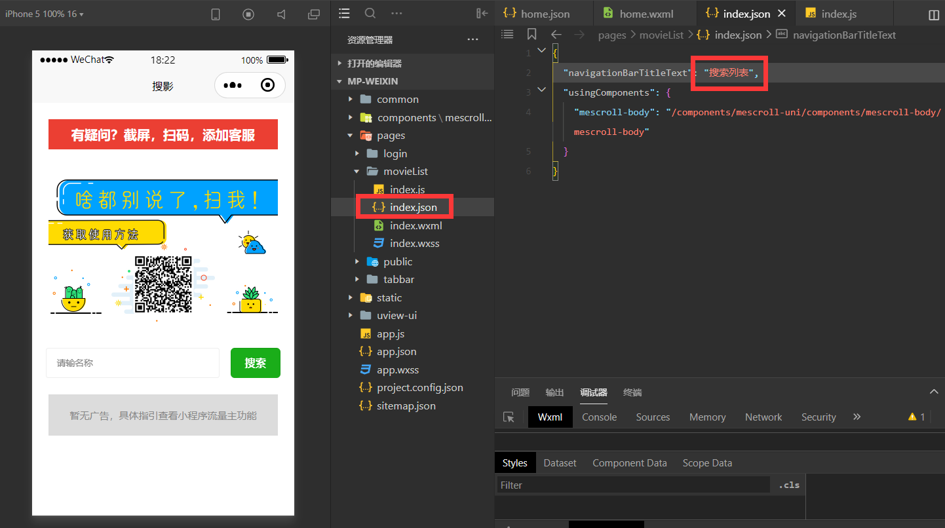Click navigationBarTitleText breadcrumb segment
This screenshot has height=528, width=945.
844,35
